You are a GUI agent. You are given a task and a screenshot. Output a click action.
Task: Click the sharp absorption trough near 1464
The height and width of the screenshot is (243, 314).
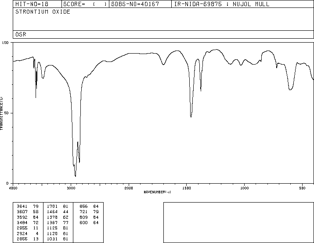(191, 116)
